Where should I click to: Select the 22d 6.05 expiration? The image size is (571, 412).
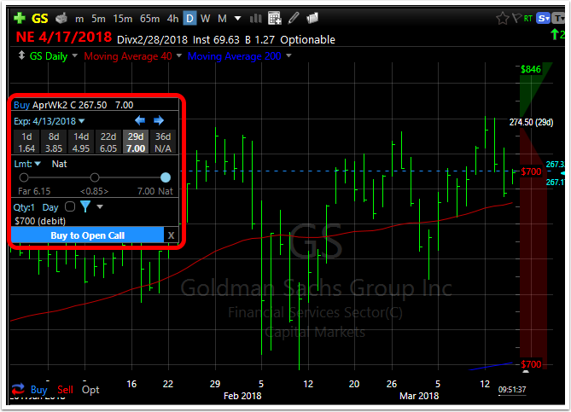coord(108,142)
